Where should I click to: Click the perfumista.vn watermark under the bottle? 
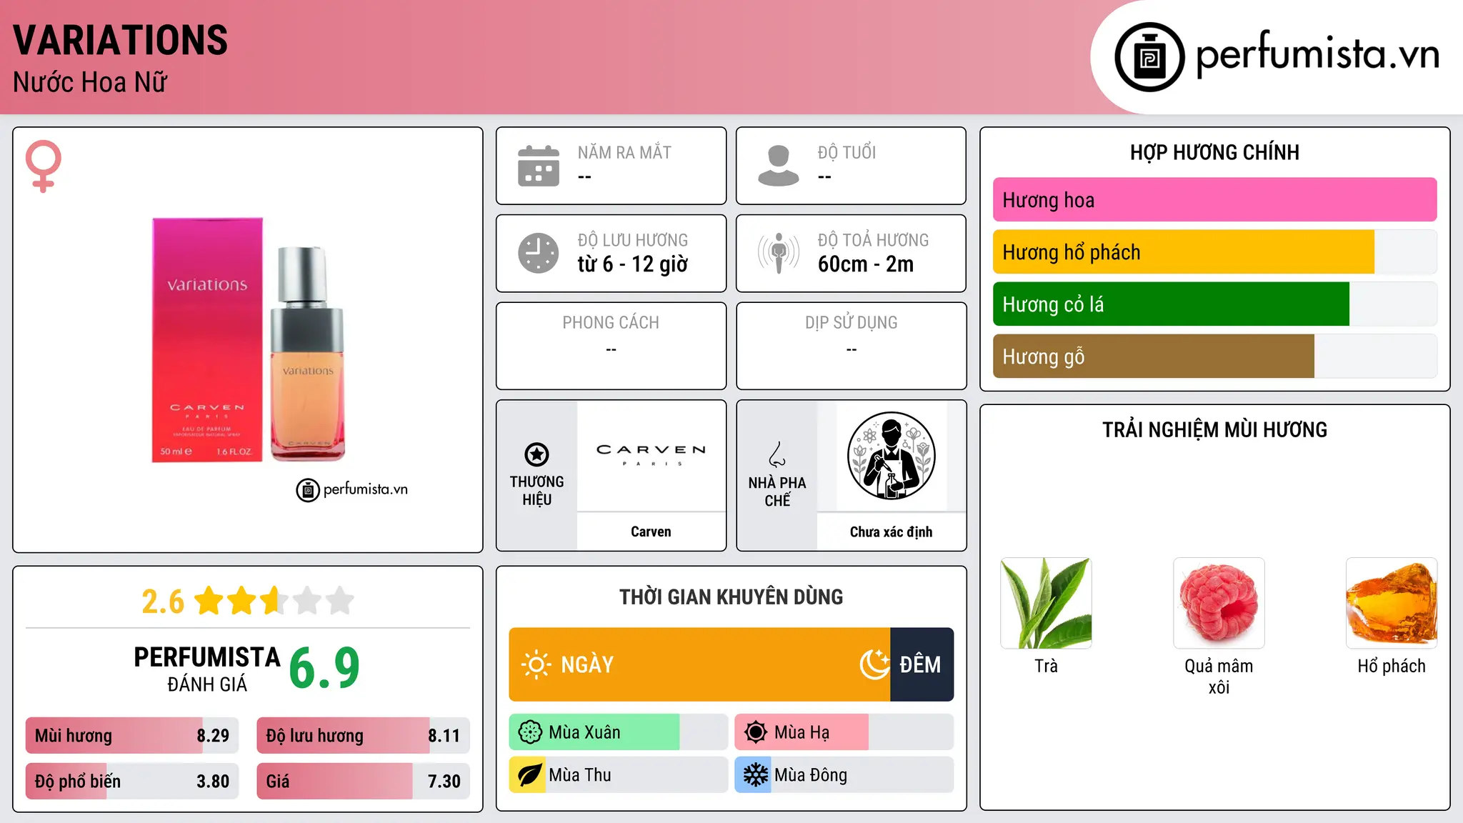tap(352, 489)
